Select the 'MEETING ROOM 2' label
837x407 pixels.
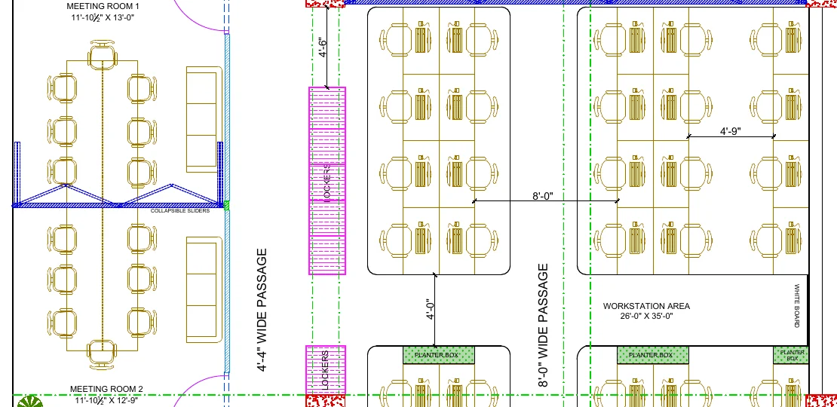[x=107, y=389]
